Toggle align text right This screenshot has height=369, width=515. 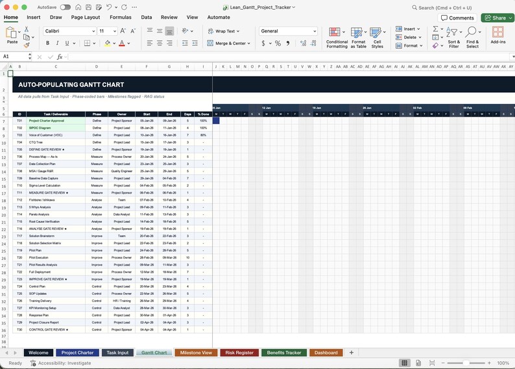[169, 43]
